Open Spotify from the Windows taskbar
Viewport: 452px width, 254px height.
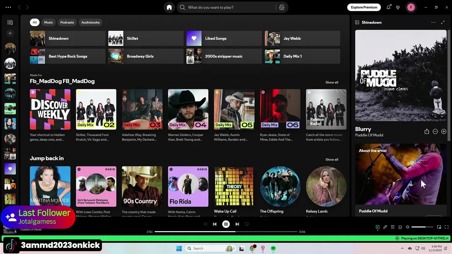273,248
